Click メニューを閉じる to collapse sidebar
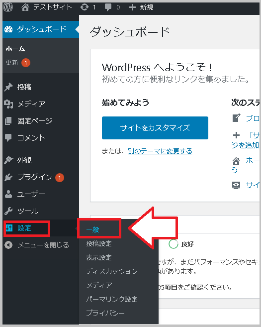Screen dimensions: 261x327 [x=43, y=245]
